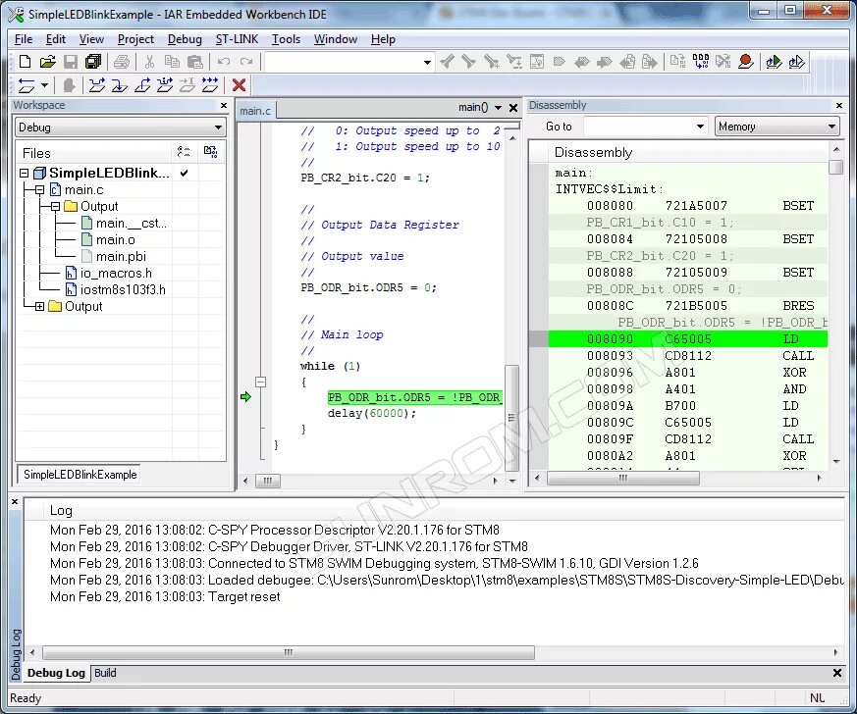The height and width of the screenshot is (714, 857).
Task: Click the highlighted disassembly row 008090
Action: click(x=687, y=339)
